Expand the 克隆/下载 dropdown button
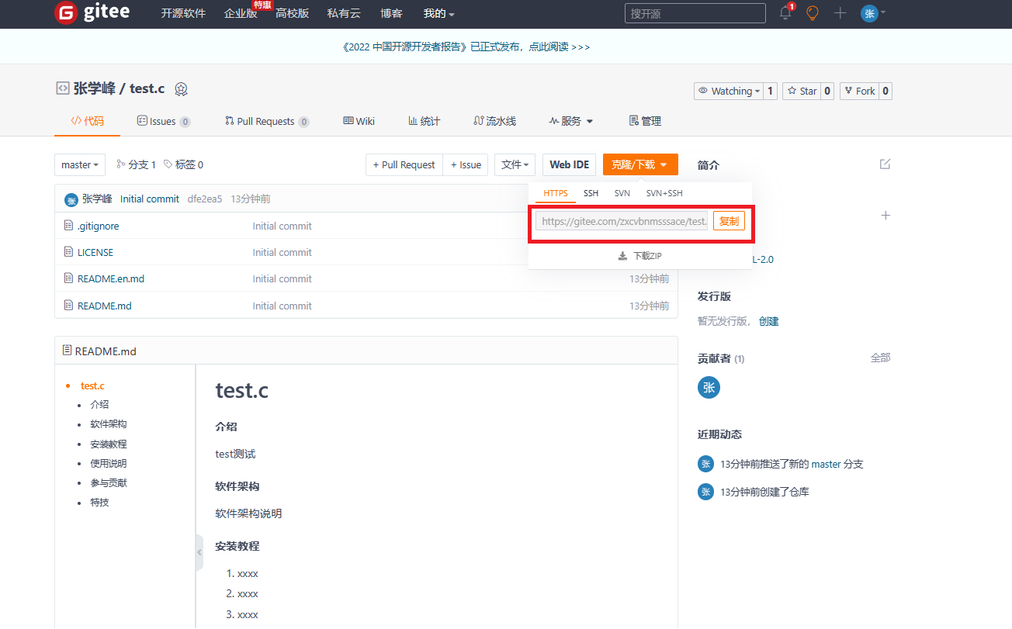This screenshot has height=629, width=1012. [640, 164]
